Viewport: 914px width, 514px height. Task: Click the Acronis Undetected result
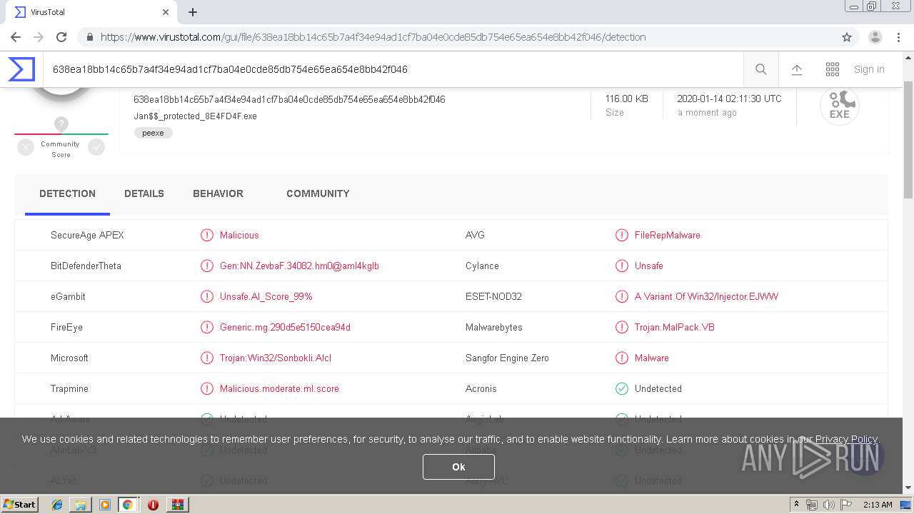(658, 388)
